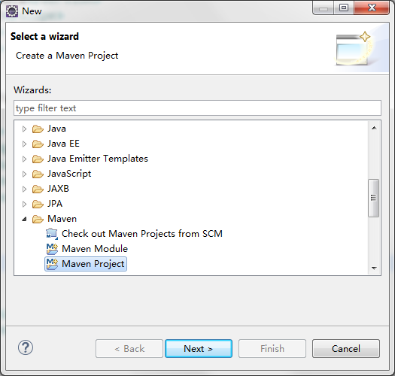Screen dimensions: 395x376
Task: Click the Maven Module wizard icon
Action: tap(52, 249)
